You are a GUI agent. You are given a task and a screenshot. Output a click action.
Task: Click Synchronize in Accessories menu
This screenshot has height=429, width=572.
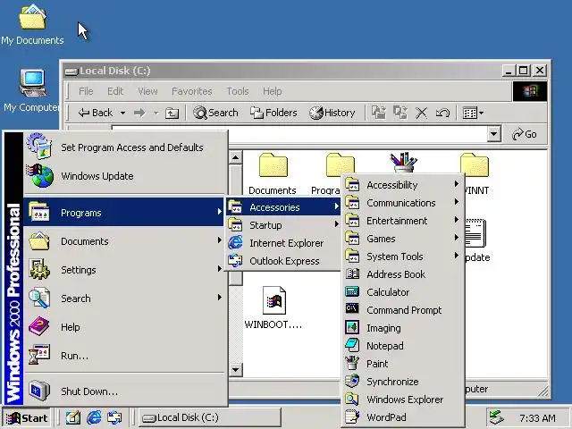pyautogui.click(x=403, y=382)
